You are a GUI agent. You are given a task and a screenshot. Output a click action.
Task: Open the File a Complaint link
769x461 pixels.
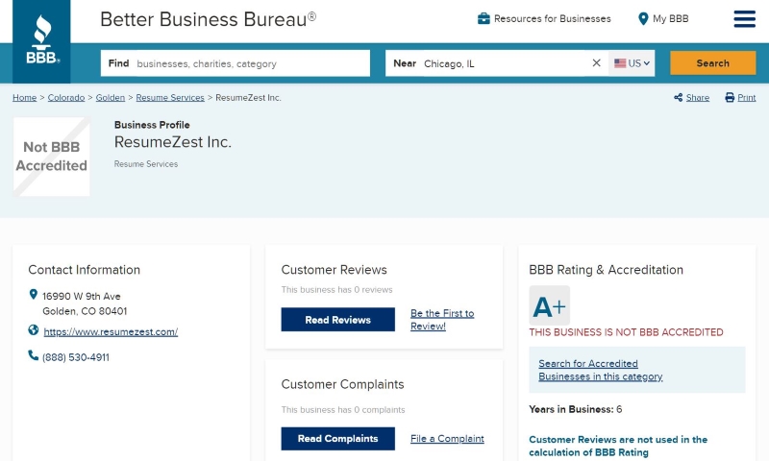447,439
